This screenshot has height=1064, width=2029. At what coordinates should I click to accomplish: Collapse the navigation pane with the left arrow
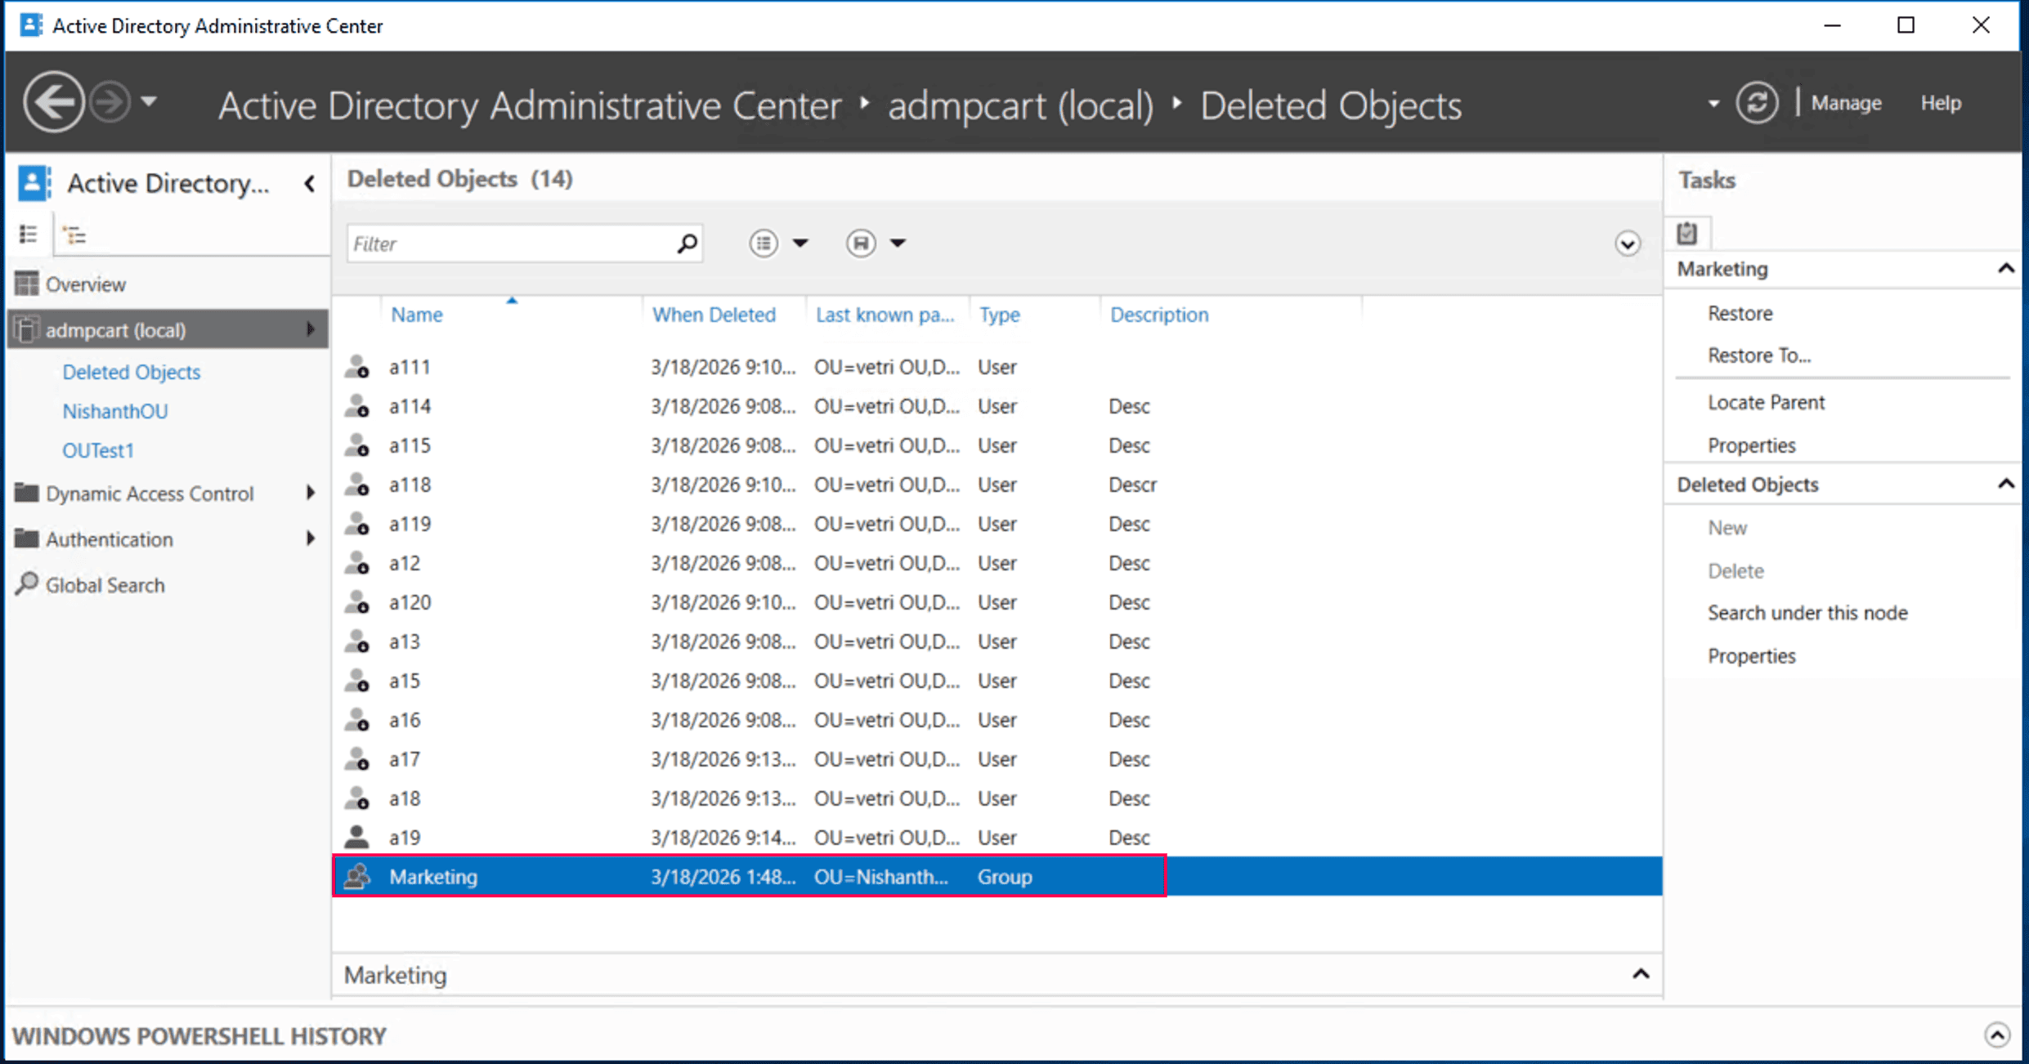coord(309,184)
